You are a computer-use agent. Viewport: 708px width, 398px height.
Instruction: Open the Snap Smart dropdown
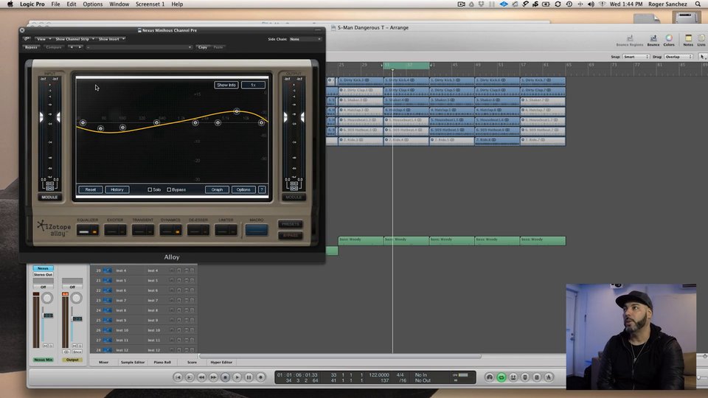pyautogui.click(x=636, y=57)
